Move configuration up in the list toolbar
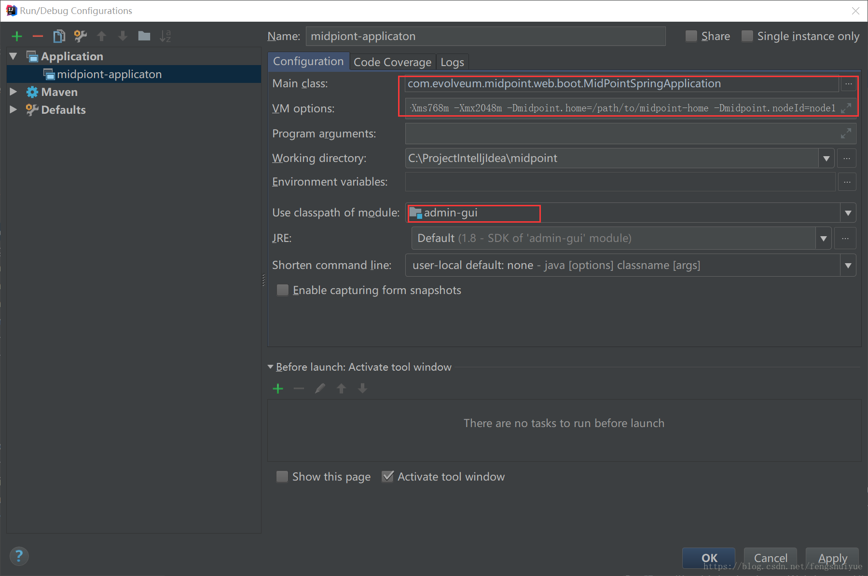868x576 pixels. (101, 36)
